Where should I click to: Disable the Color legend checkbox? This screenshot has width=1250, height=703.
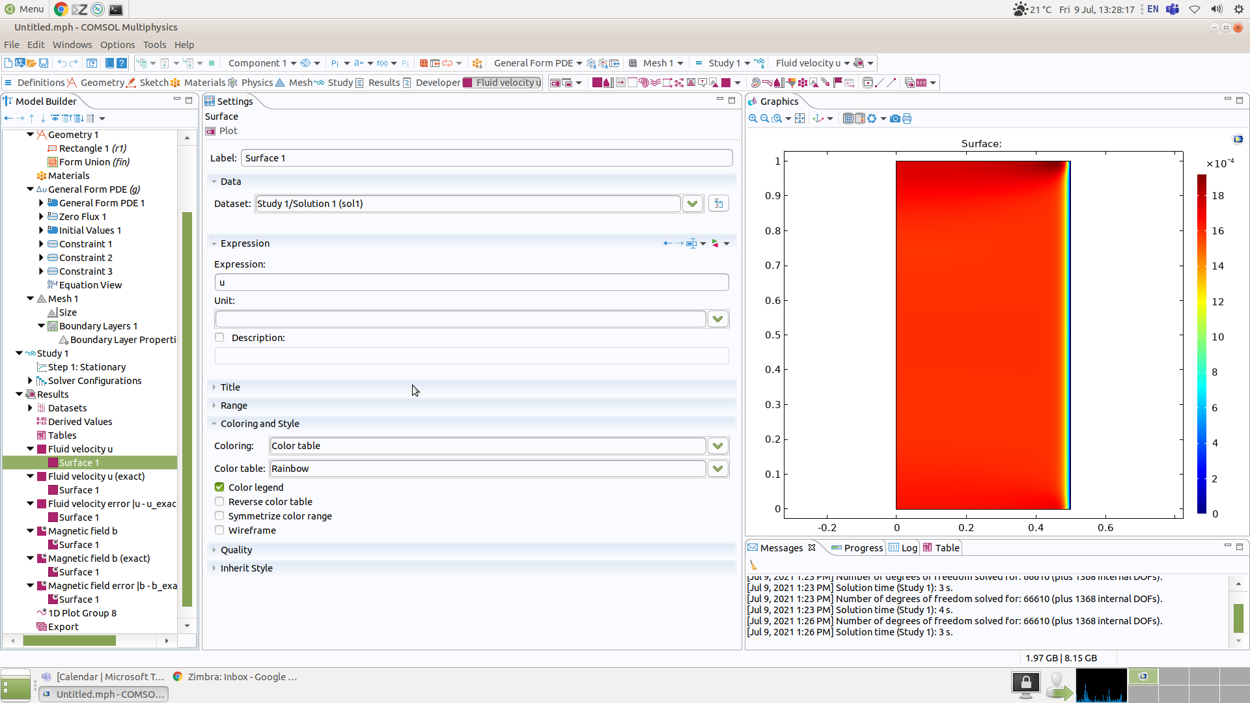click(x=219, y=487)
